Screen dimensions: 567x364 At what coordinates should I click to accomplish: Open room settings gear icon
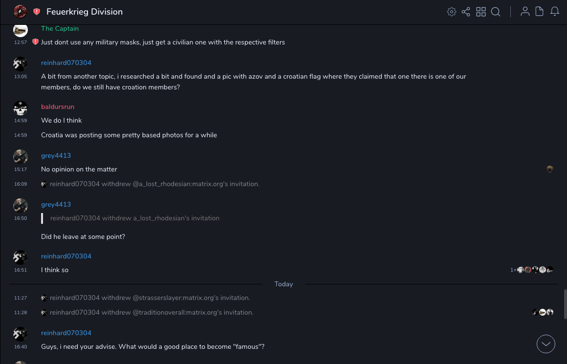(x=452, y=12)
